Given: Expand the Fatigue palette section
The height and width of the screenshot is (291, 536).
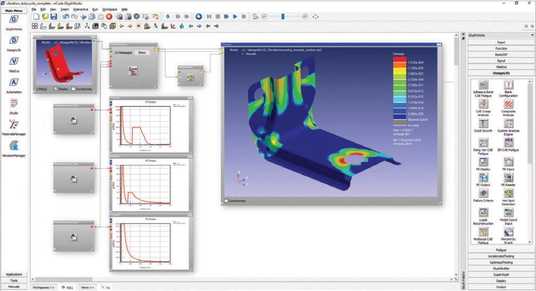Looking at the screenshot, I should click(x=501, y=250).
